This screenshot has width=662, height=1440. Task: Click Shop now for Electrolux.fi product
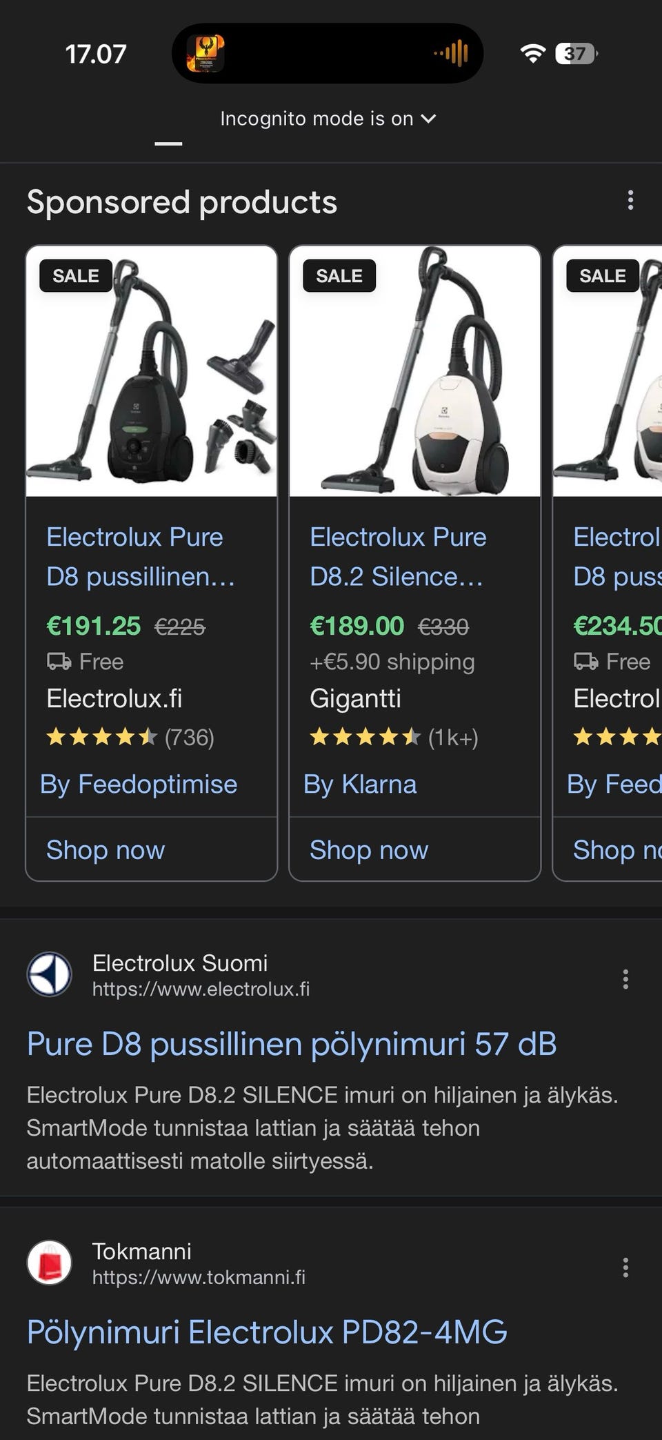106,850
